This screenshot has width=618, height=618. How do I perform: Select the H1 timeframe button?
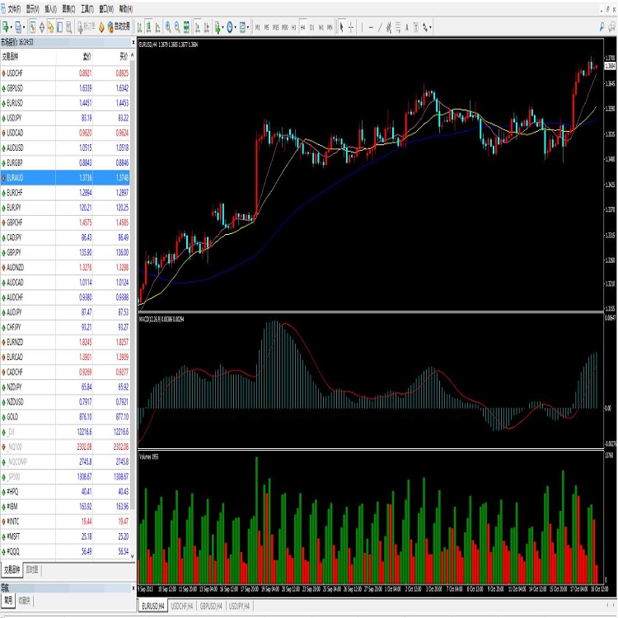(x=293, y=27)
